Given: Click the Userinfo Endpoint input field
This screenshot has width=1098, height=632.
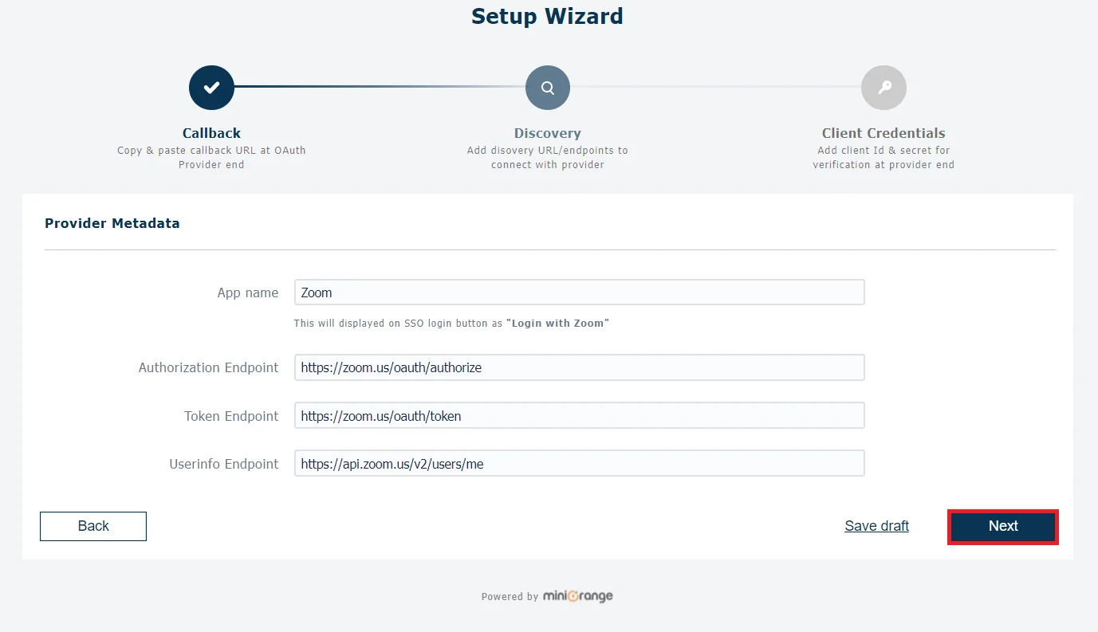Looking at the screenshot, I should (580, 464).
